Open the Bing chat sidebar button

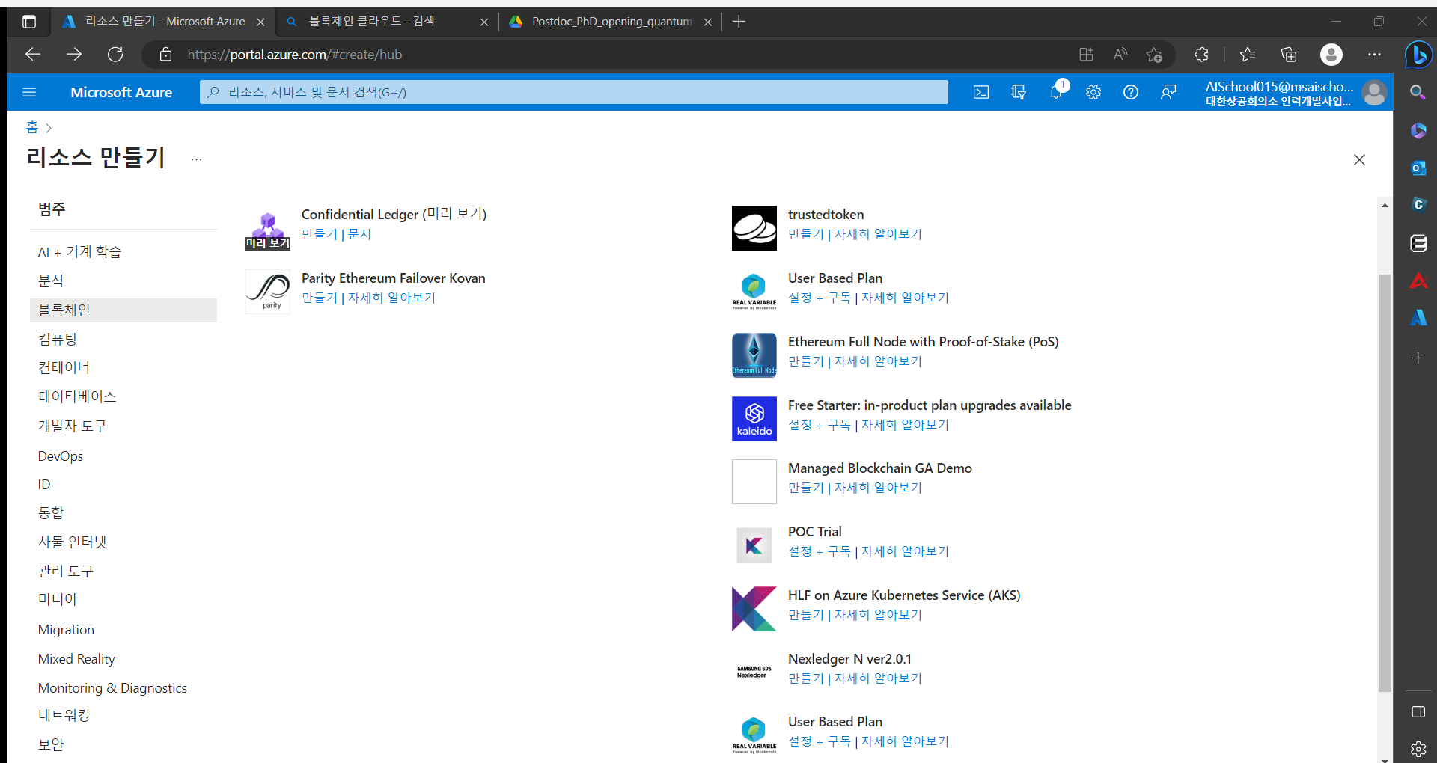click(1418, 54)
